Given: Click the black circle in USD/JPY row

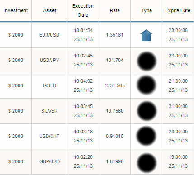Looking at the screenshot, I should coord(147,61).
